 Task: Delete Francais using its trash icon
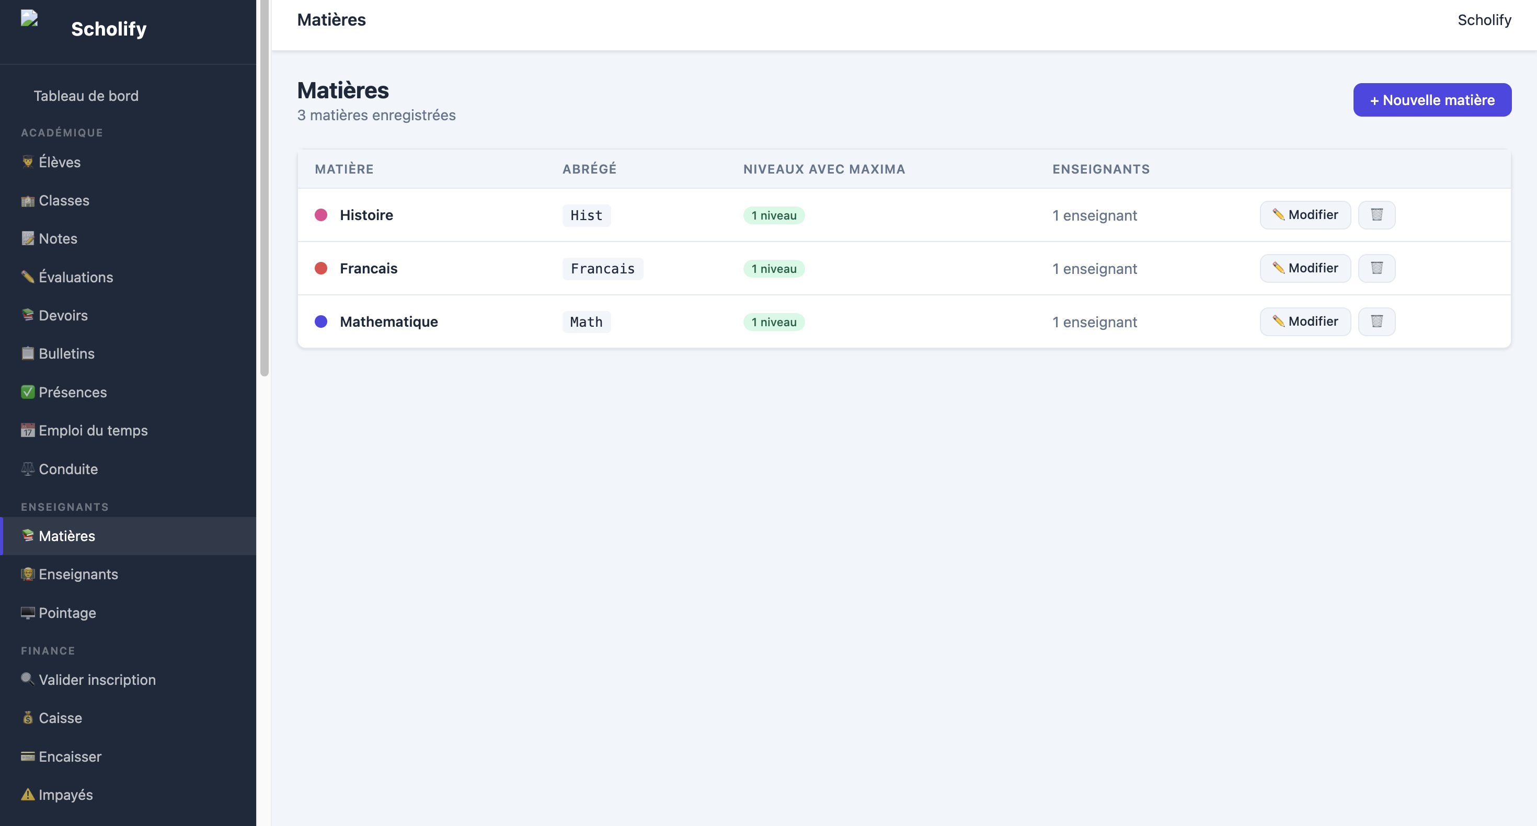click(1377, 268)
